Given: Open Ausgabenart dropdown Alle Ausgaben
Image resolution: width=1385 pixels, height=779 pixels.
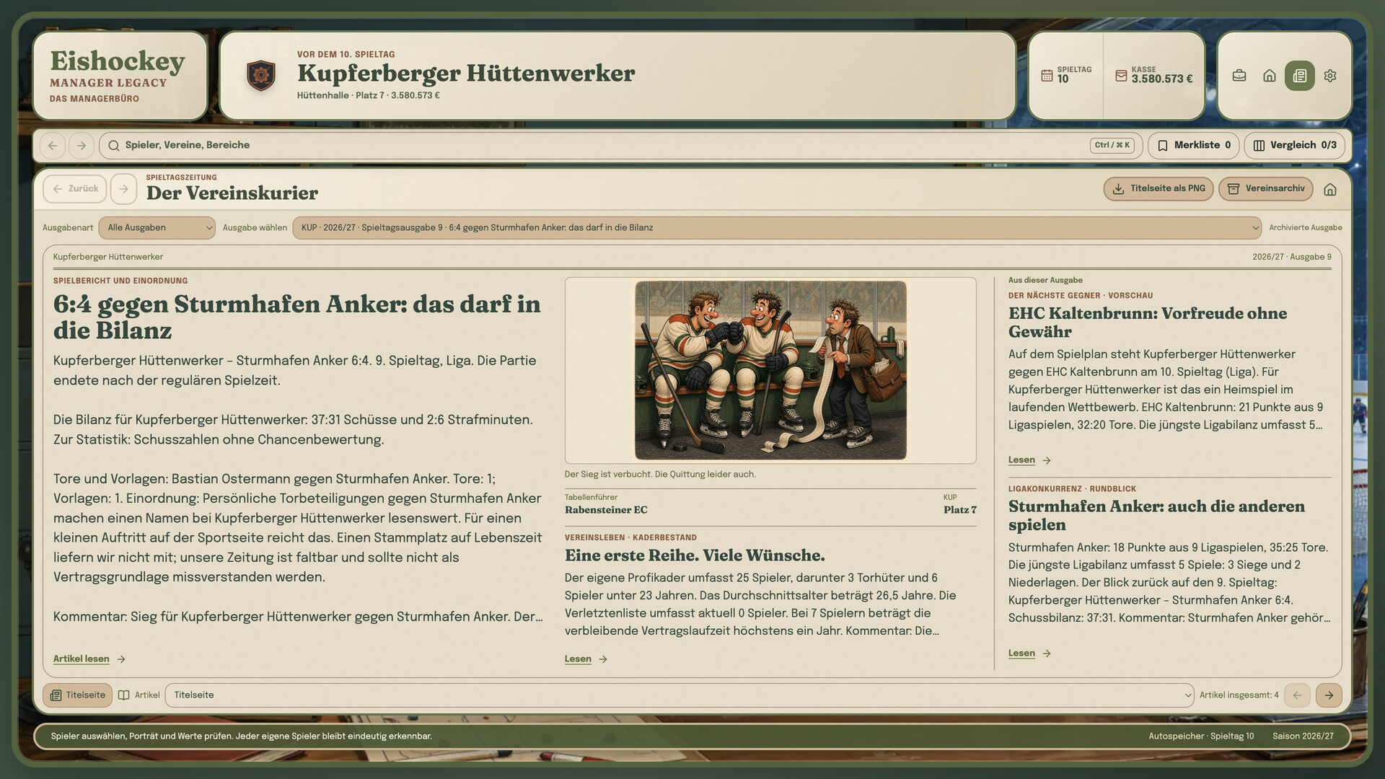Looking at the screenshot, I should pyautogui.click(x=157, y=228).
